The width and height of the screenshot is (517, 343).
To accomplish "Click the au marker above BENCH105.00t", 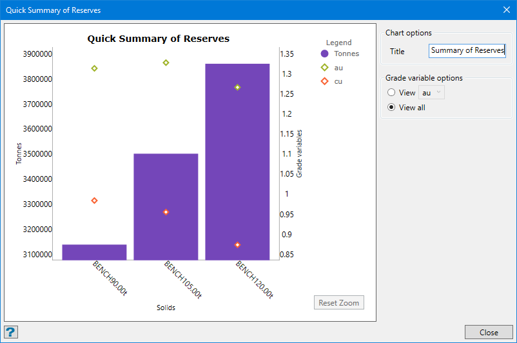I will [166, 63].
